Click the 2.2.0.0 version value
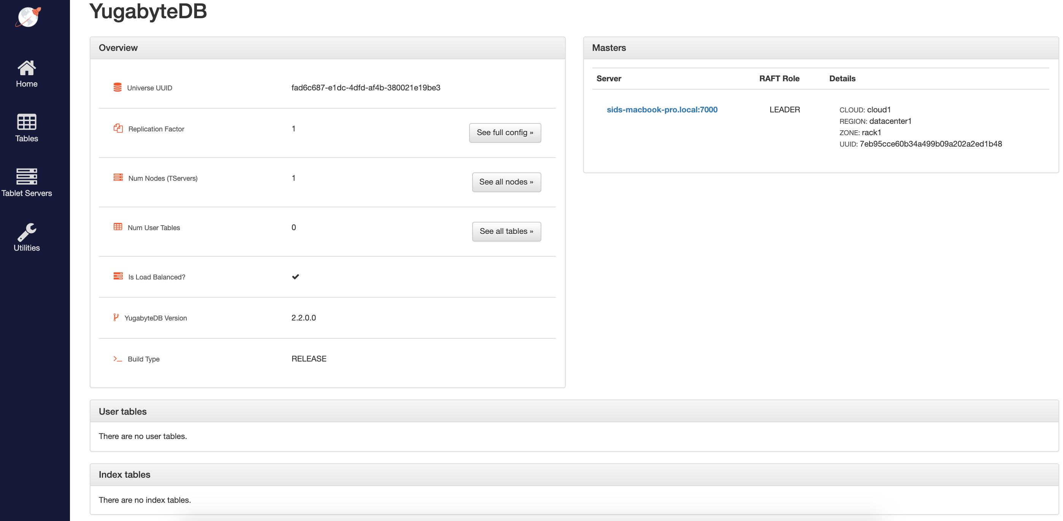The height and width of the screenshot is (521, 1063). coord(303,318)
